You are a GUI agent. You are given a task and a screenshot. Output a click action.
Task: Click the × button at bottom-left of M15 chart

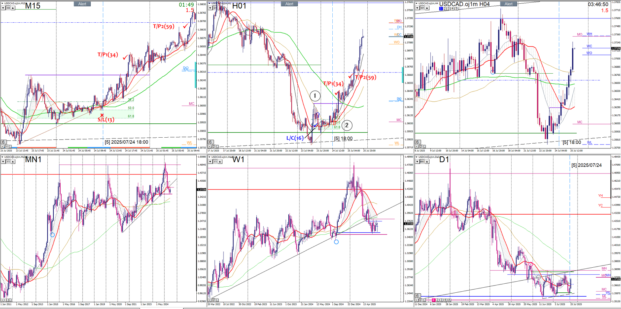click(3, 146)
